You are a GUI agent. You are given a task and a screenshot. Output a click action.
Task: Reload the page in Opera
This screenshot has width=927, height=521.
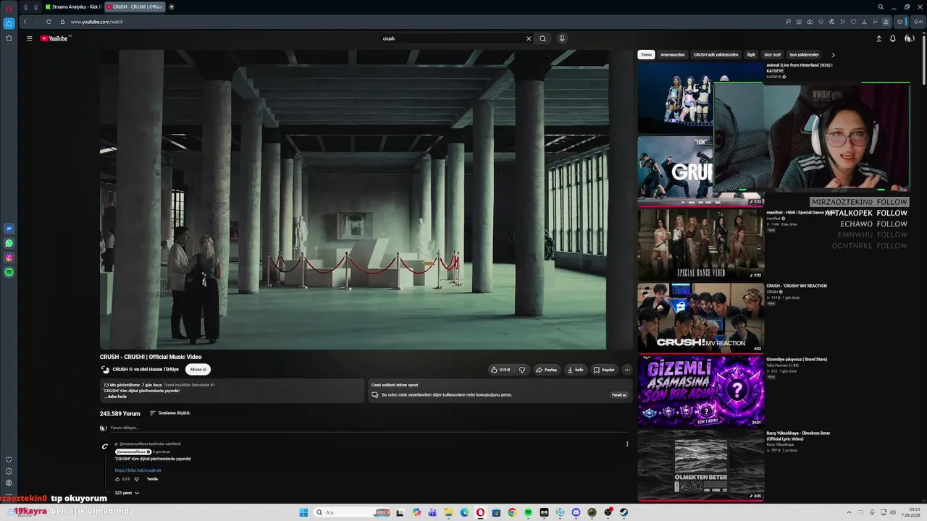49,22
